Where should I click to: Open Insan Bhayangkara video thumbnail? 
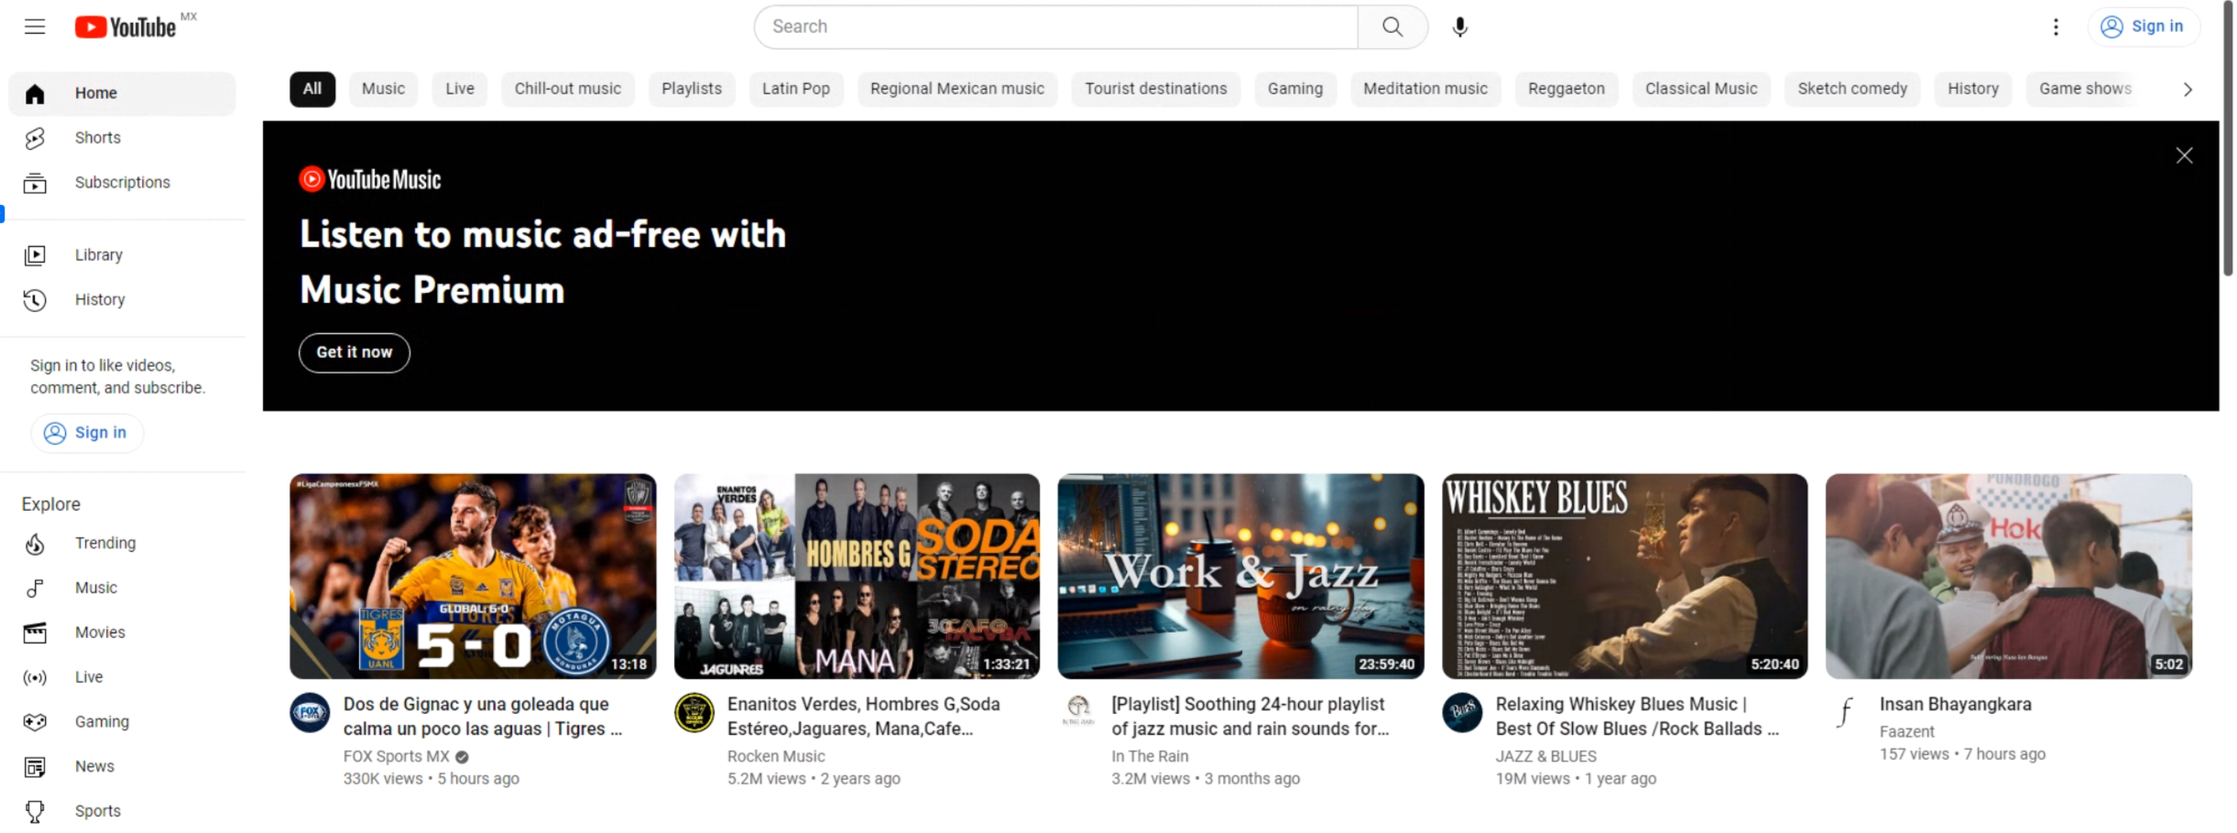click(x=2008, y=576)
